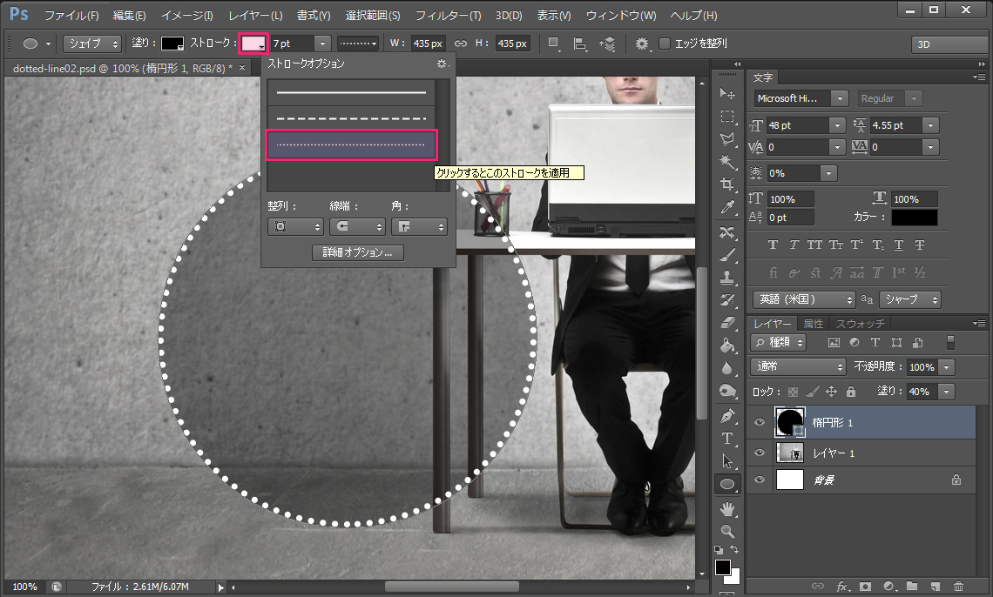The image size is (993, 597).
Task: Click the 詳細オプション... button
Action: [x=357, y=252]
